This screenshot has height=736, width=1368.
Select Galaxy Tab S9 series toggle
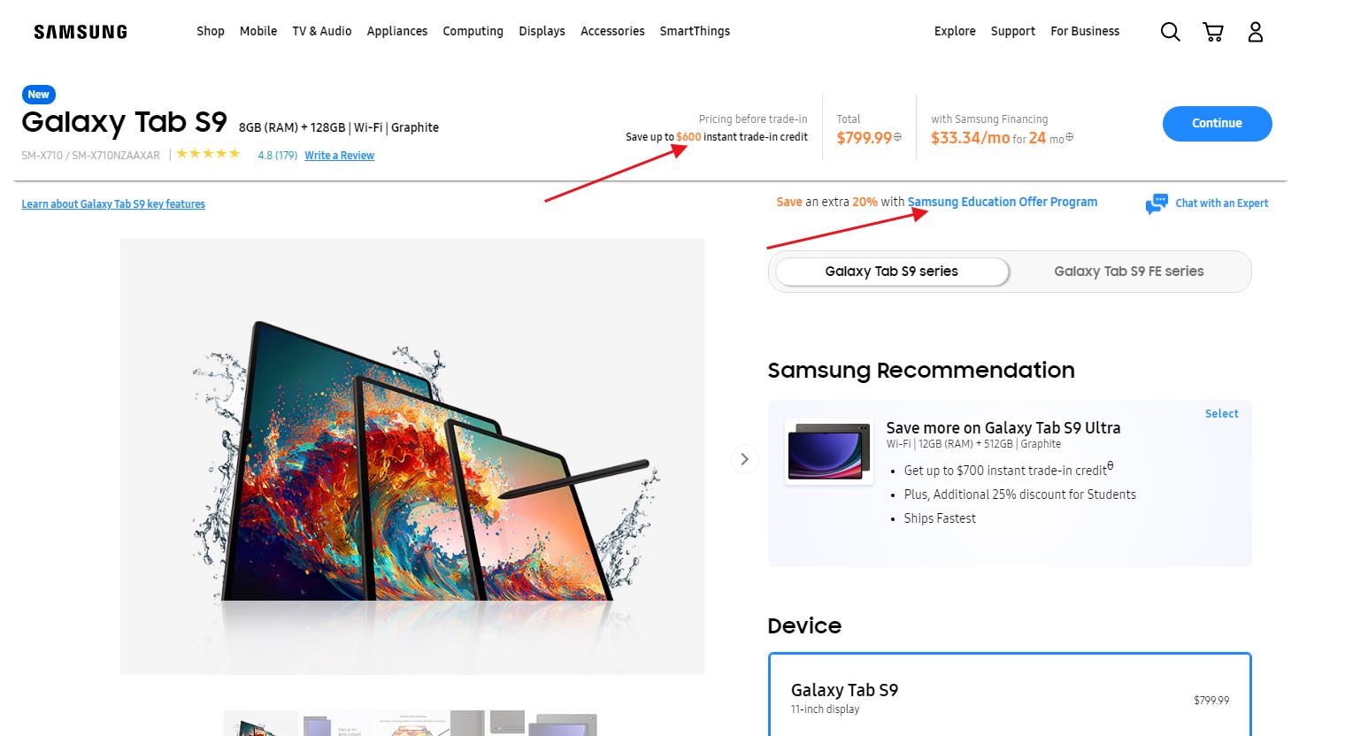891,272
